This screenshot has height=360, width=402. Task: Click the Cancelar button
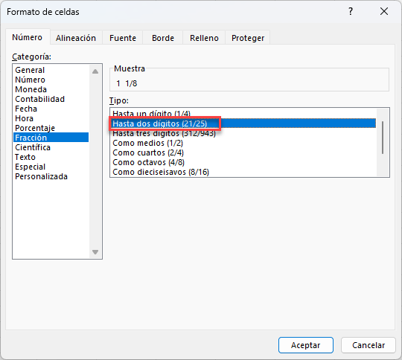click(368, 345)
